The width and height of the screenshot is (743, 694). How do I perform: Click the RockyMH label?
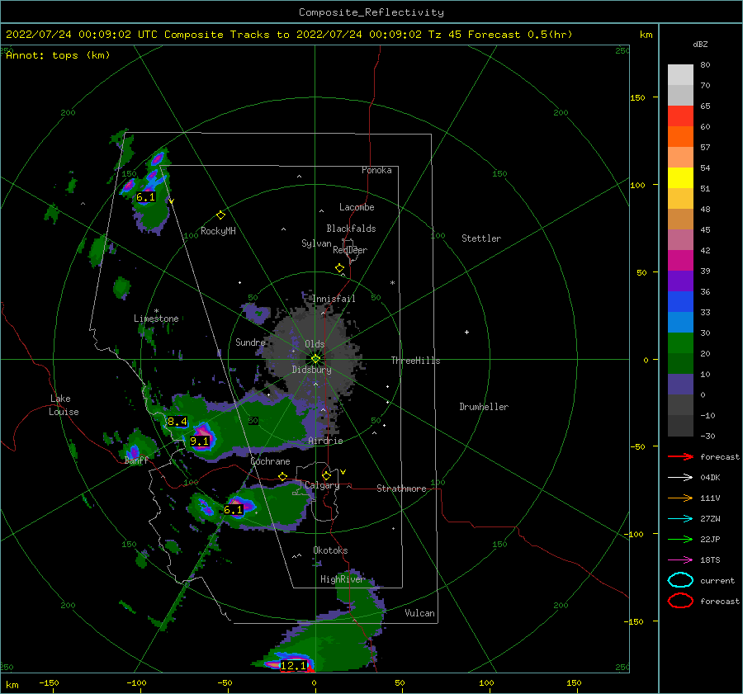[218, 231]
